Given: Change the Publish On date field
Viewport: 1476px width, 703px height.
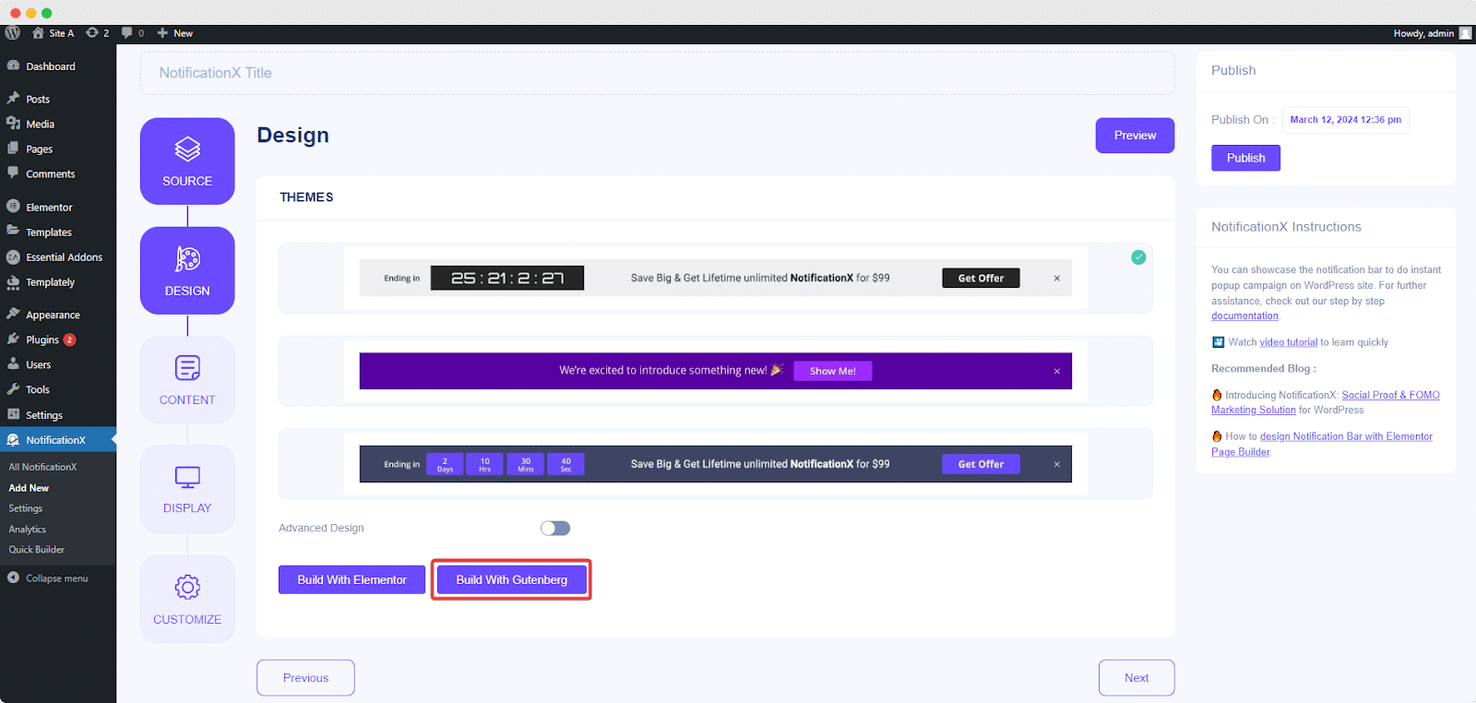Looking at the screenshot, I should (1346, 120).
